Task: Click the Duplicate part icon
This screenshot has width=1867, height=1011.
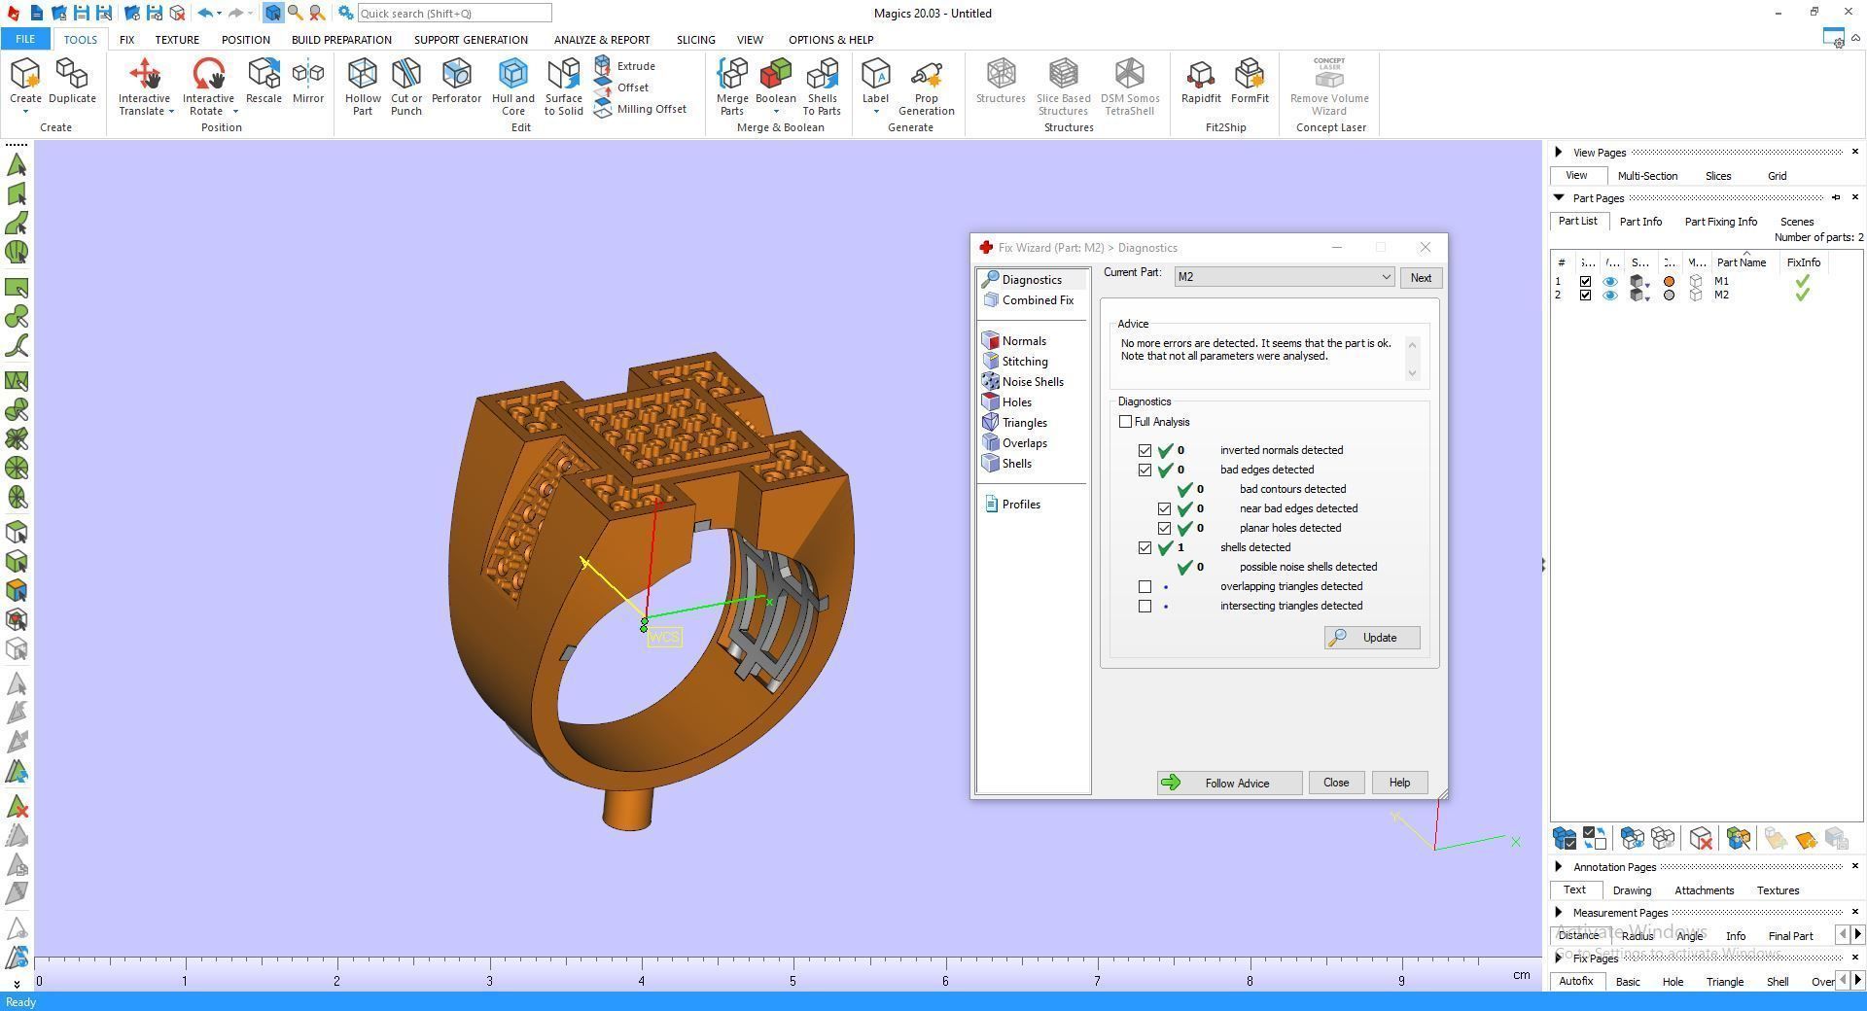Action: 72,81
